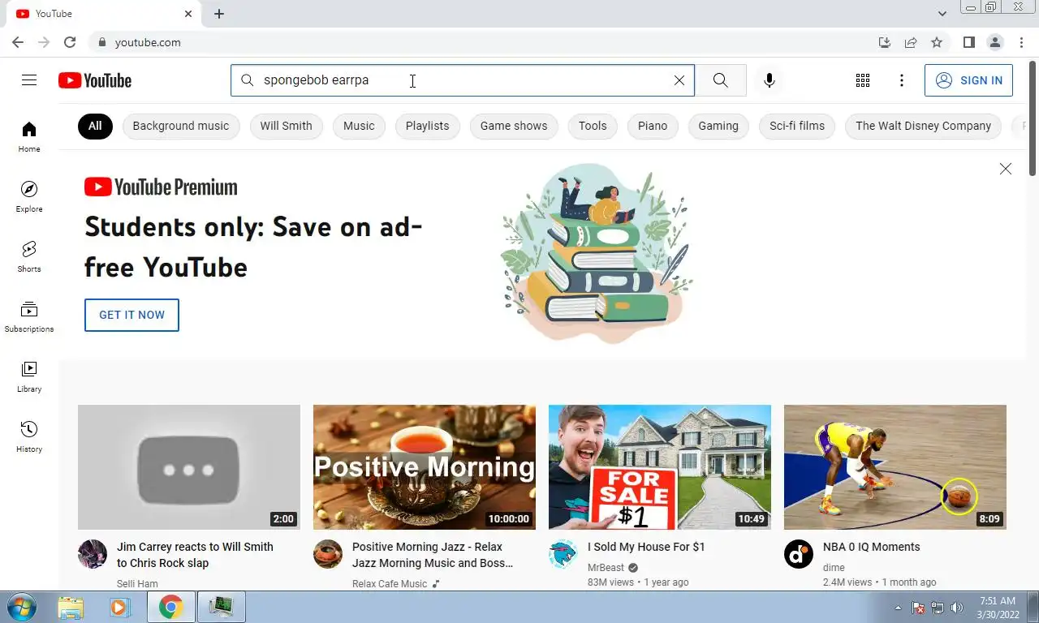Click SIGN IN button
The width and height of the screenshot is (1039, 623).
tap(968, 80)
